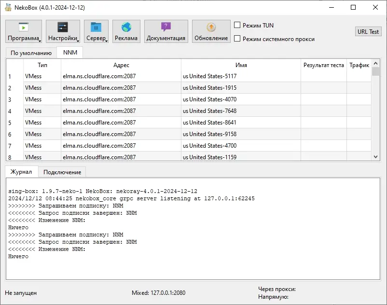Screen dimensions: 387x305
Task: Maximize the NekoBox window
Action: (x=353, y=7)
